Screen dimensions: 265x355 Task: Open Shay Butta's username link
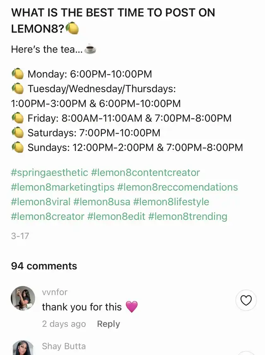[63, 346]
